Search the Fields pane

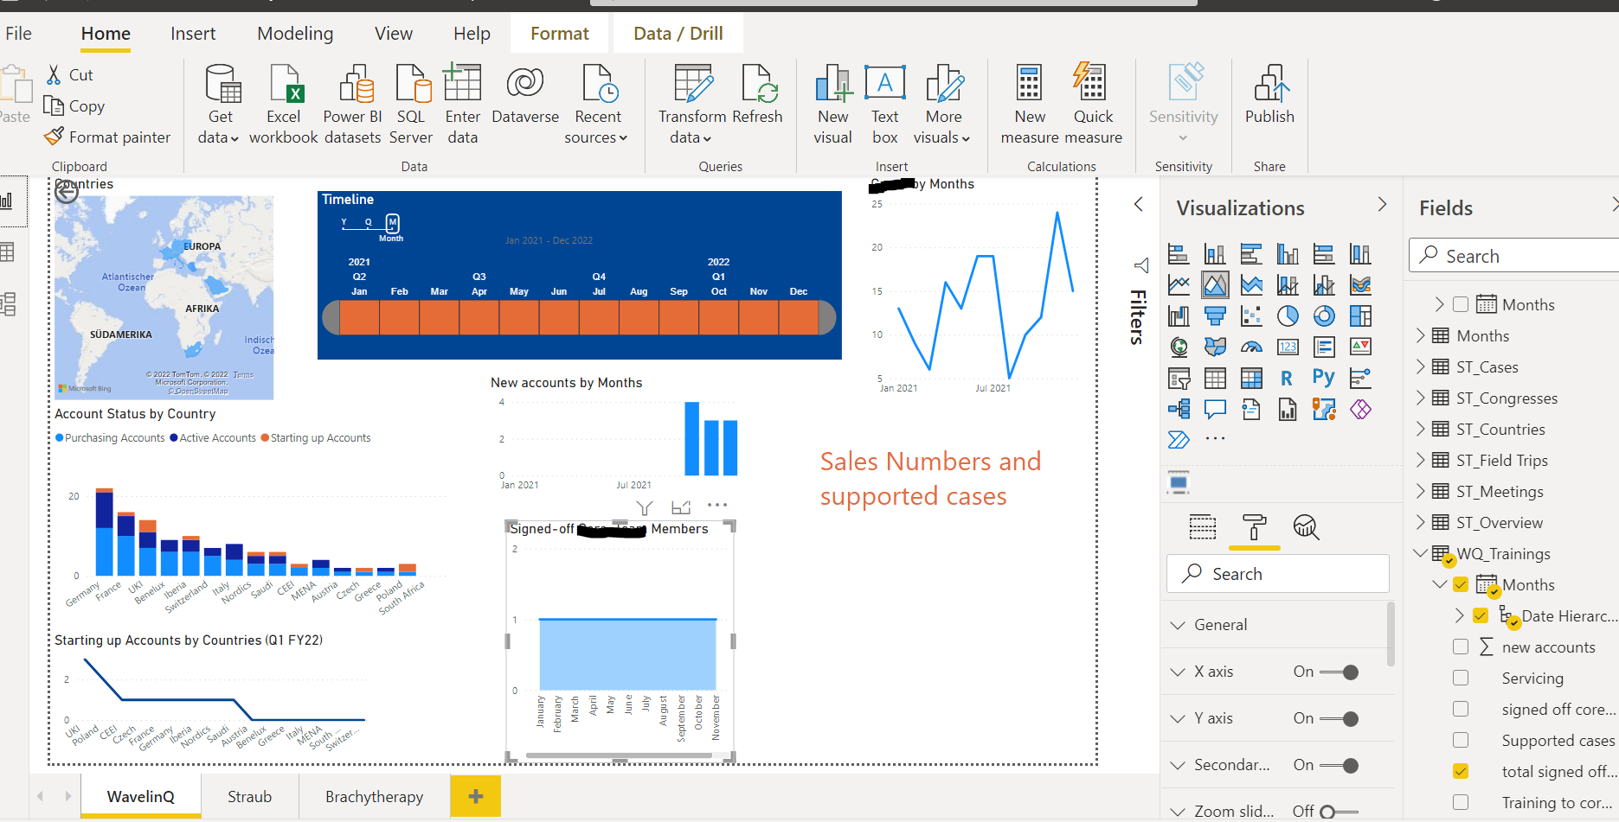(x=1515, y=256)
